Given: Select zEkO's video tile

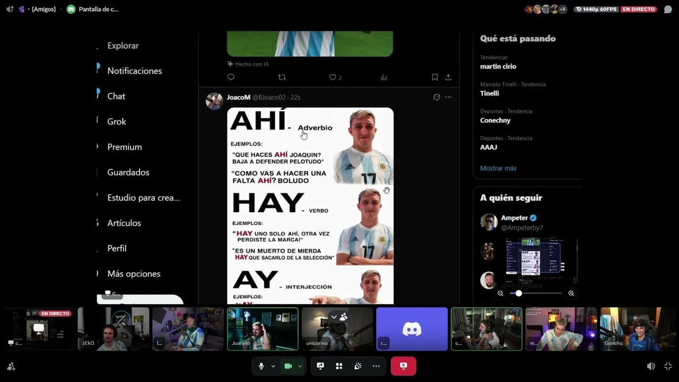Looking at the screenshot, I should tap(114, 329).
